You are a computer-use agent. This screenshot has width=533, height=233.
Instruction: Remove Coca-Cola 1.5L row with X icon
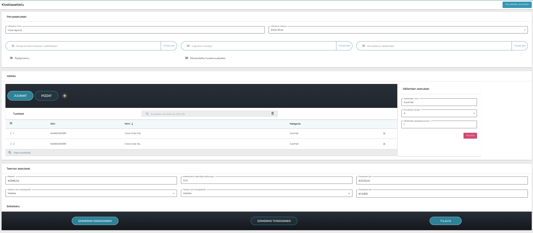(384, 144)
